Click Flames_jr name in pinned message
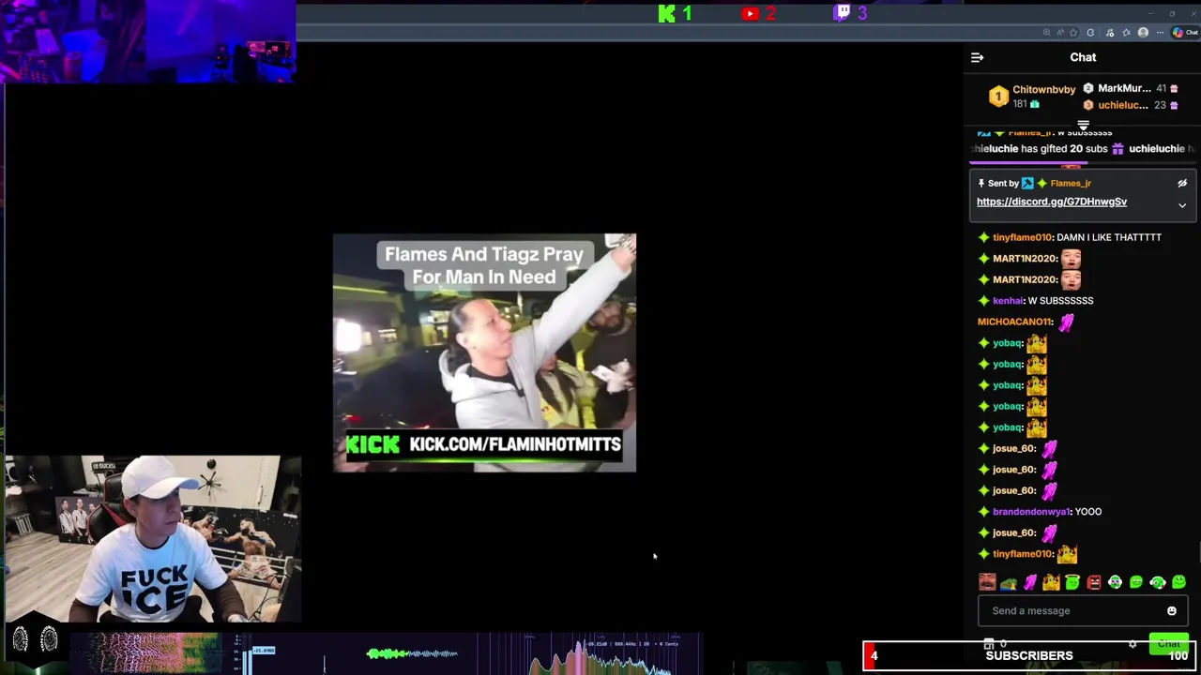Viewport: 1201px width, 675px height. (1071, 183)
